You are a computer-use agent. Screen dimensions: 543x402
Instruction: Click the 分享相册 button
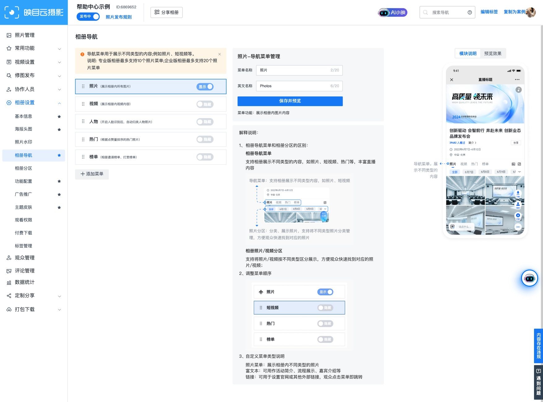(167, 12)
